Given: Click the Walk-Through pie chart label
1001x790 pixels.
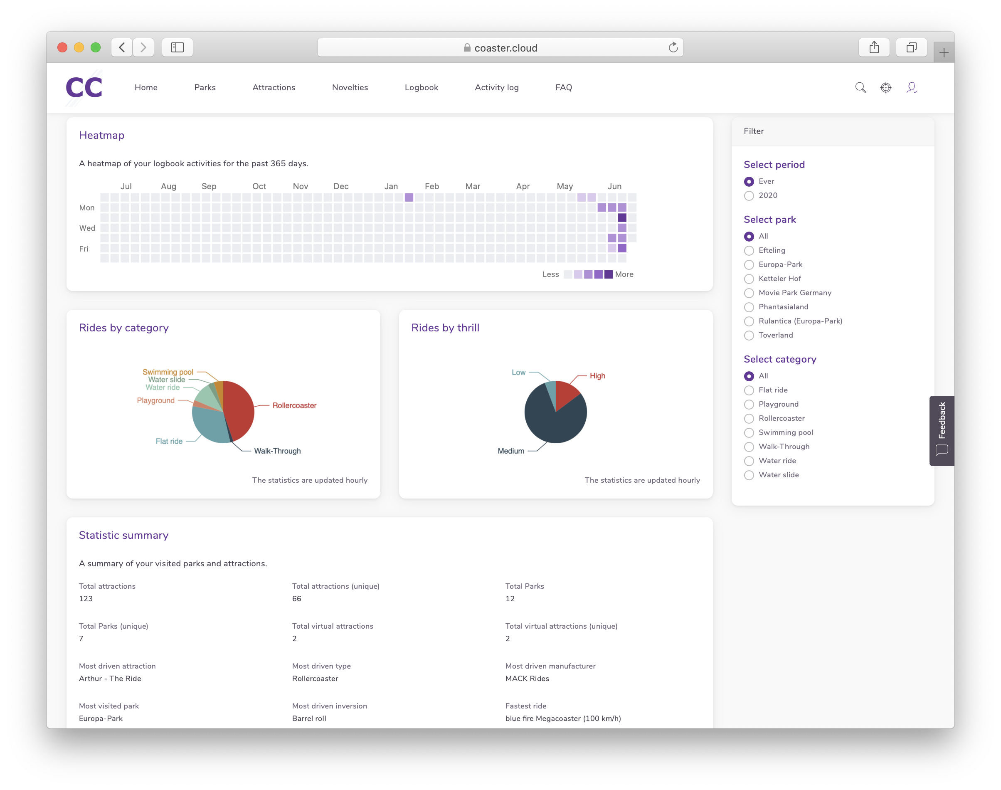Looking at the screenshot, I should (277, 451).
